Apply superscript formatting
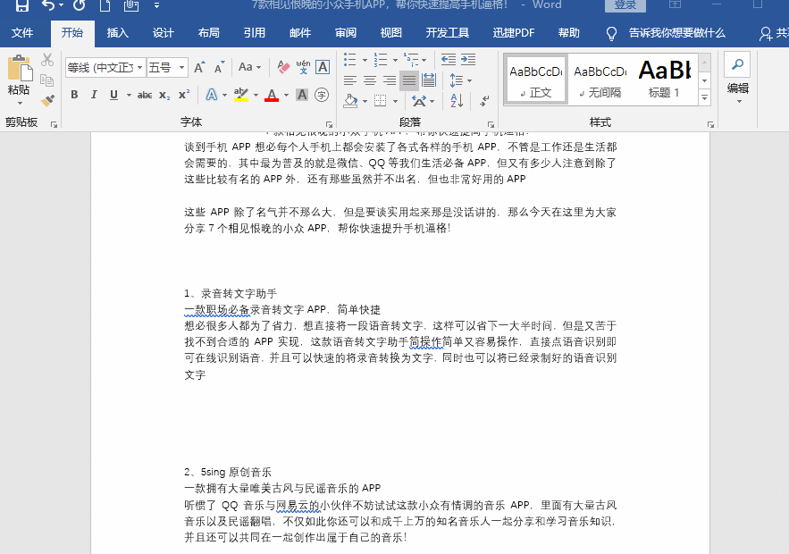This screenshot has height=554, width=789. tap(184, 95)
